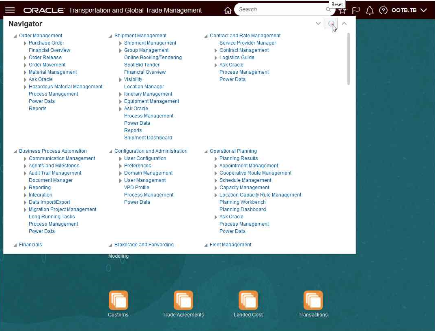Expand the Visibility node

tap(121, 80)
